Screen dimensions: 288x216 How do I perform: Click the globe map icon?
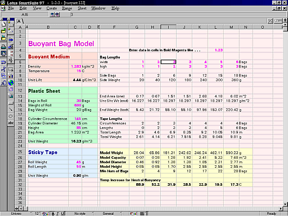point(11,83)
